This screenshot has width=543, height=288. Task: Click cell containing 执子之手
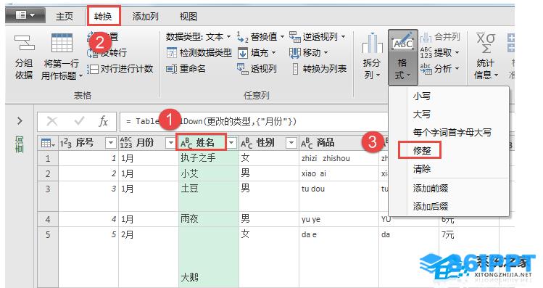click(x=209, y=158)
